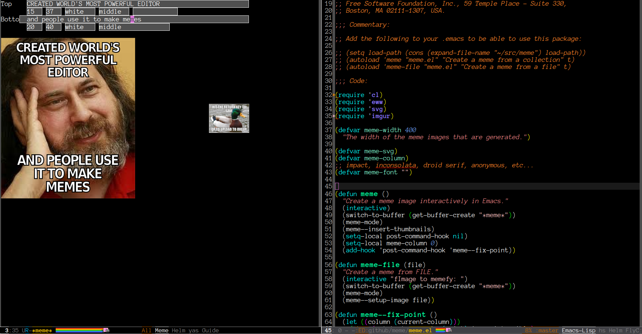Image resolution: width=642 pixels, height=334 pixels.
Task: Click '(interactive)' on line 48
Action: click(x=366, y=208)
